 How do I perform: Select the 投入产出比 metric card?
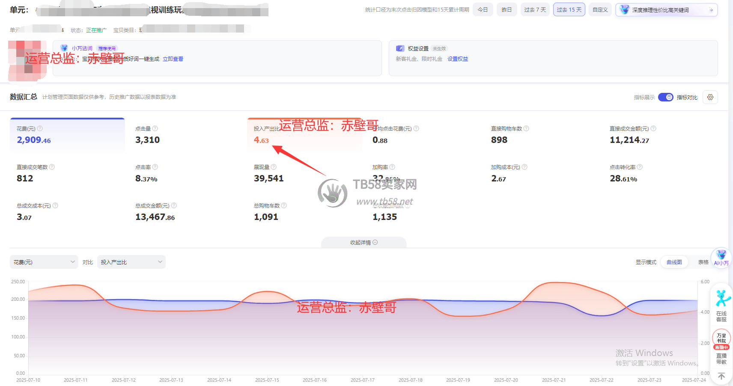(304, 135)
